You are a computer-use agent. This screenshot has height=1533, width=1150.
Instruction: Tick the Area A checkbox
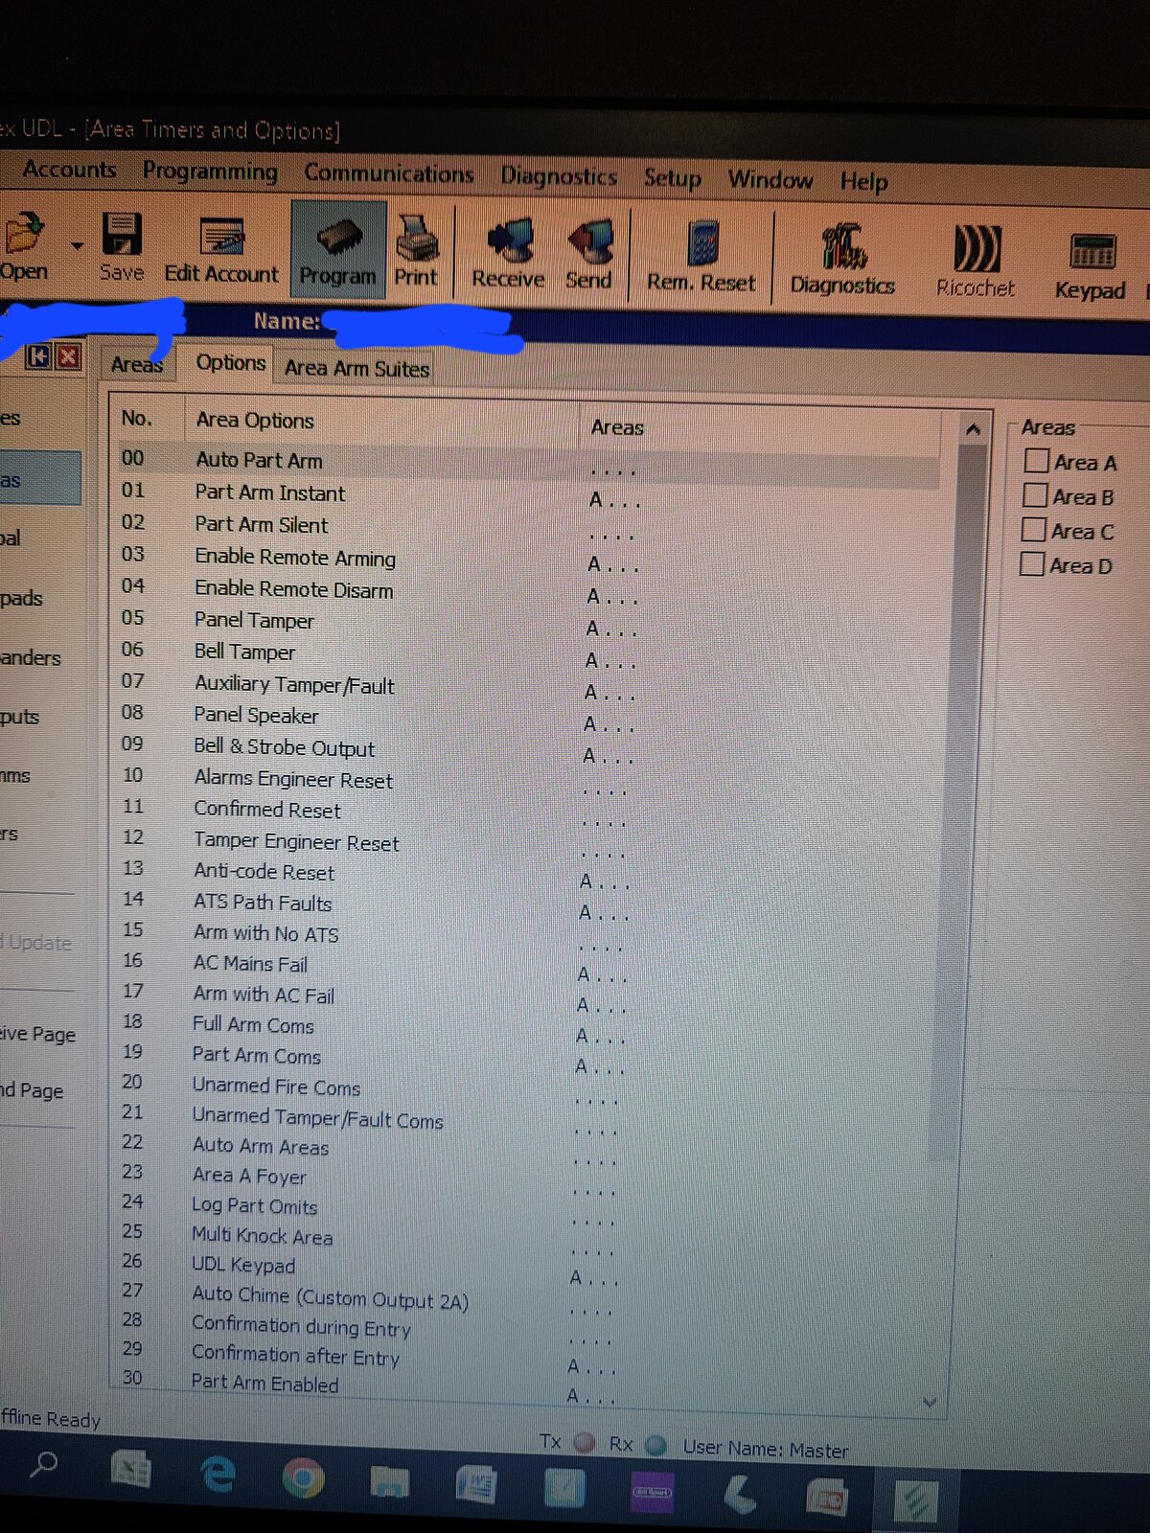click(x=1036, y=461)
